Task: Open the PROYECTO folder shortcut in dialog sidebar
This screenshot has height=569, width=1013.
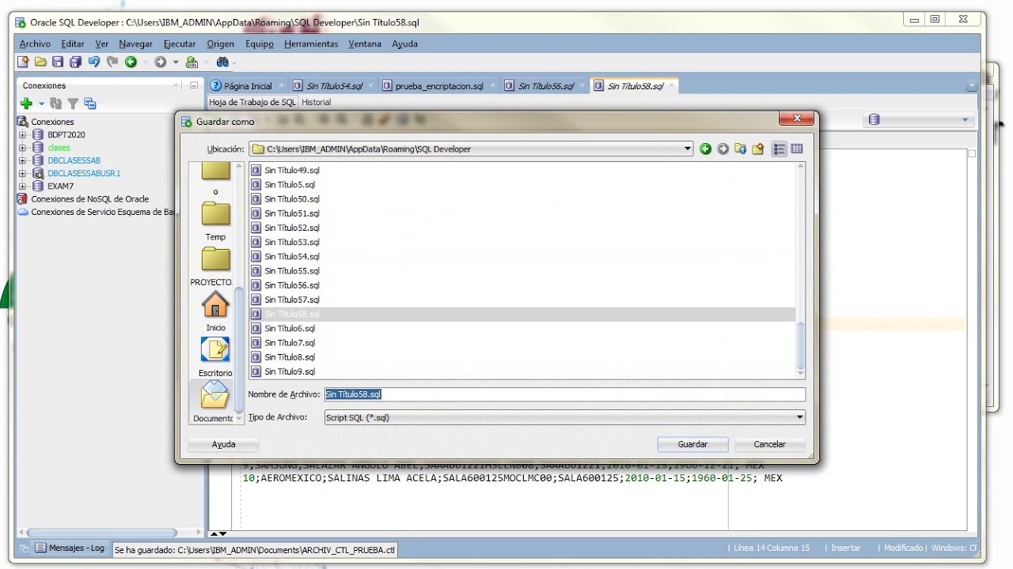Action: [211, 266]
